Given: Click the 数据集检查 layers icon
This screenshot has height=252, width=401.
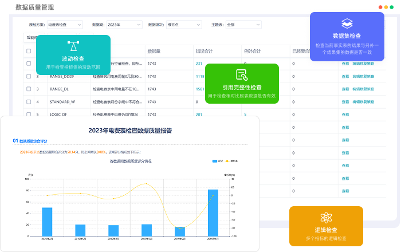Looking at the screenshot, I should coord(347,23).
